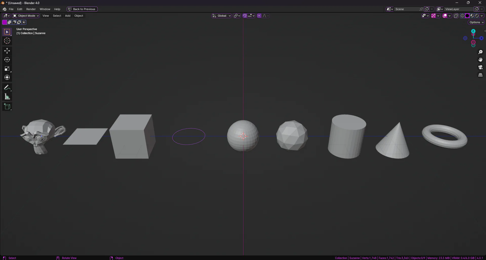Open the viewport Add menu

pyautogui.click(x=68, y=16)
